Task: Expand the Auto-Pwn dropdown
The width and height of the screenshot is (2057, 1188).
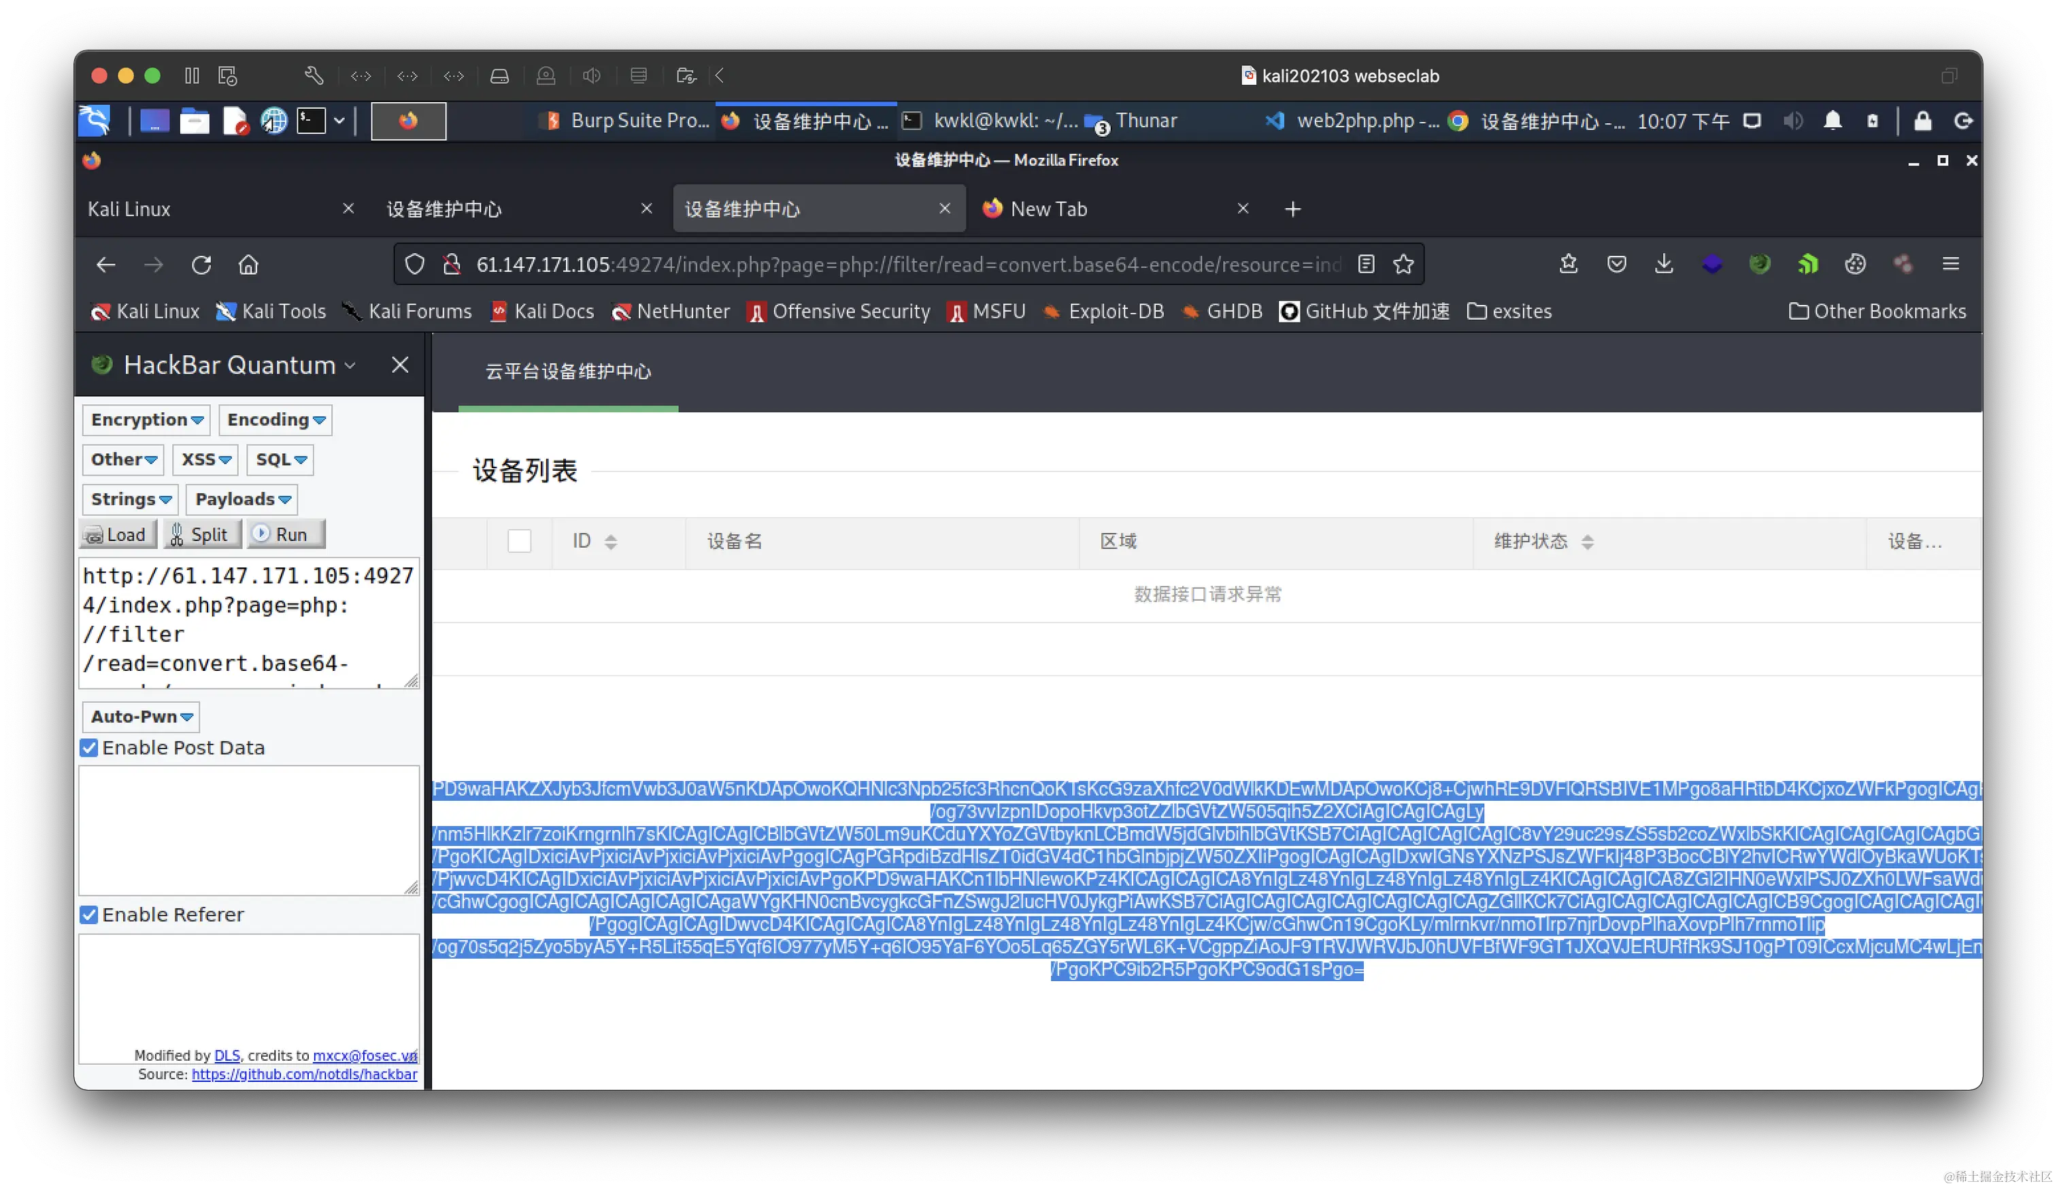Action: (141, 716)
